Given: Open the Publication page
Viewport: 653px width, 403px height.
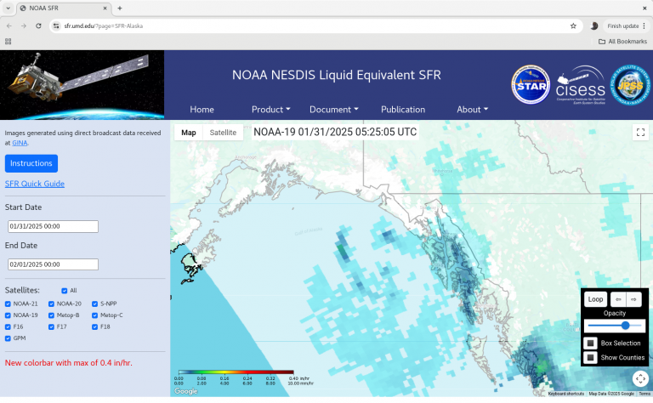Looking at the screenshot, I should [x=403, y=110].
